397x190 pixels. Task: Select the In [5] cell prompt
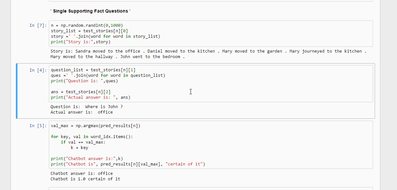(38, 126)
